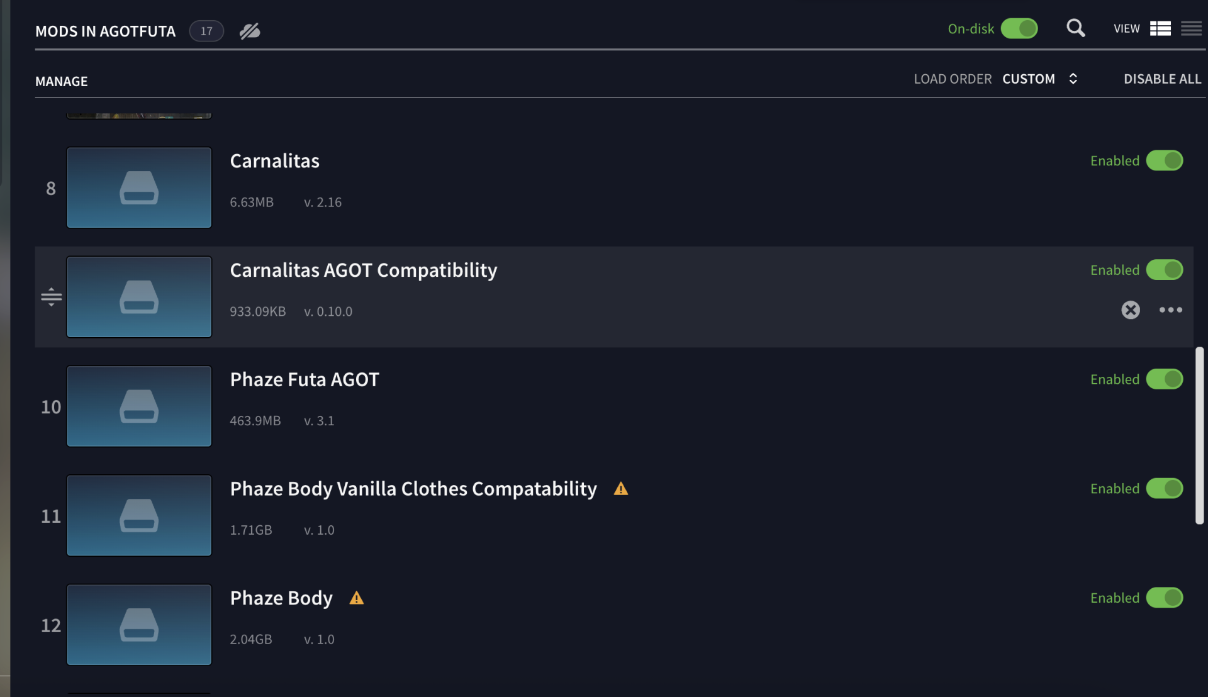Click DISABLE ALL button
The image size is (1208, 697).
tap(1163, 79)
